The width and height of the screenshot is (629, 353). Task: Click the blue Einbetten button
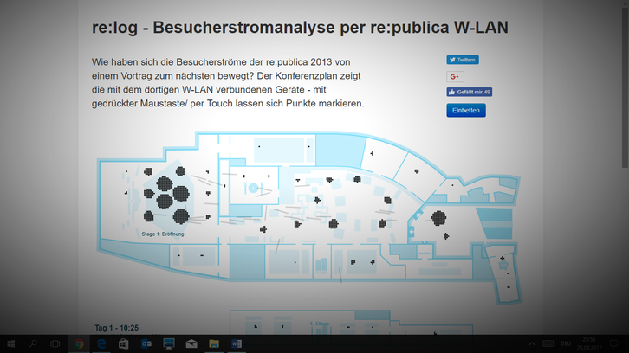coord(466,110)
